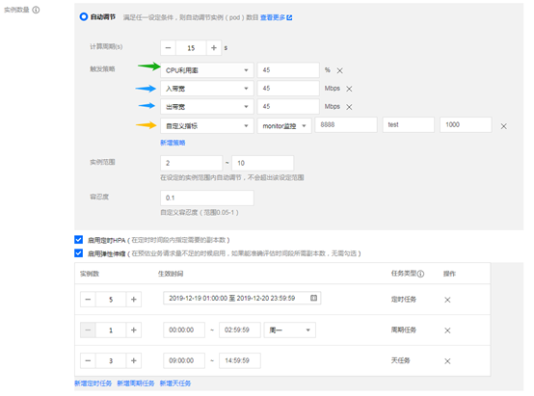Click the info icon beside 实例数量
534x396 pixels.
[x=36, y=10]
